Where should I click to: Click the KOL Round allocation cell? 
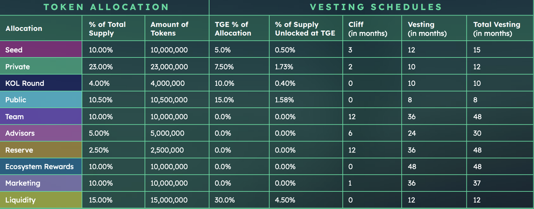coord(41,83)
